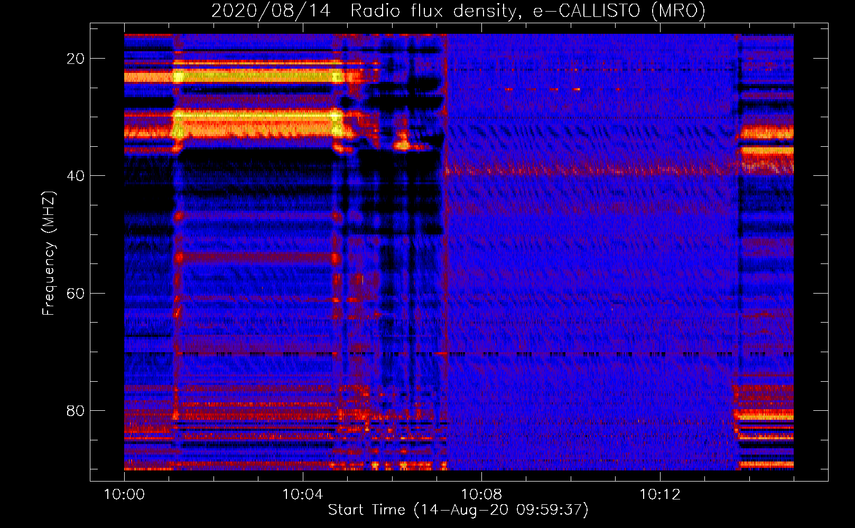Click the Frequency (MHZ) axis label
The image size is (855, 528).
[49, 253]
